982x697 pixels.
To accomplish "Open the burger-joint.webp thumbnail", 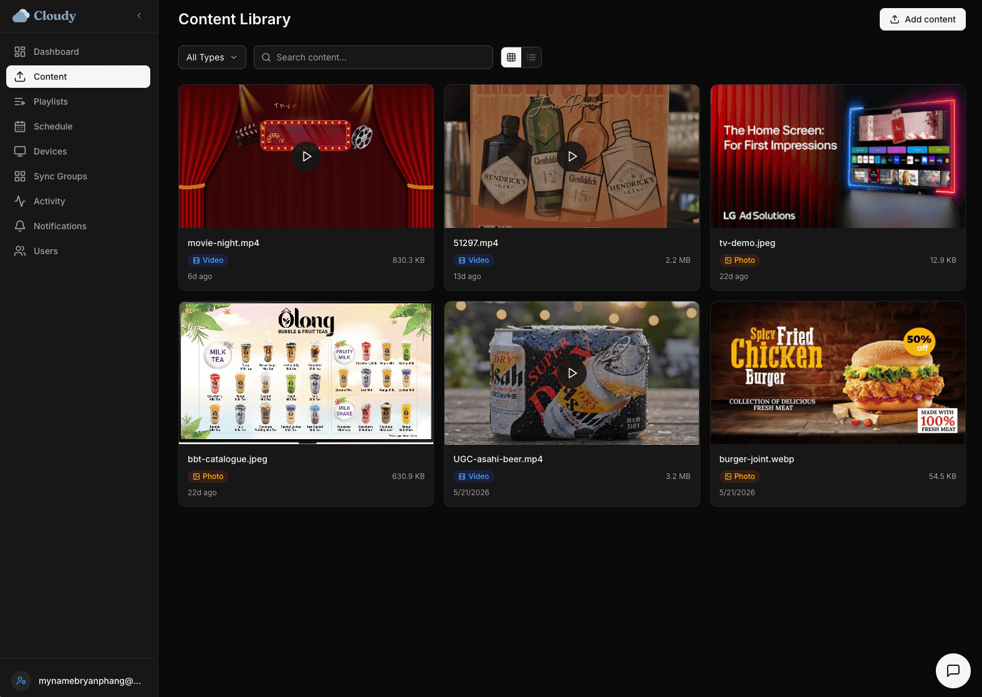I will pyautogui.click(x=837, y=373).
